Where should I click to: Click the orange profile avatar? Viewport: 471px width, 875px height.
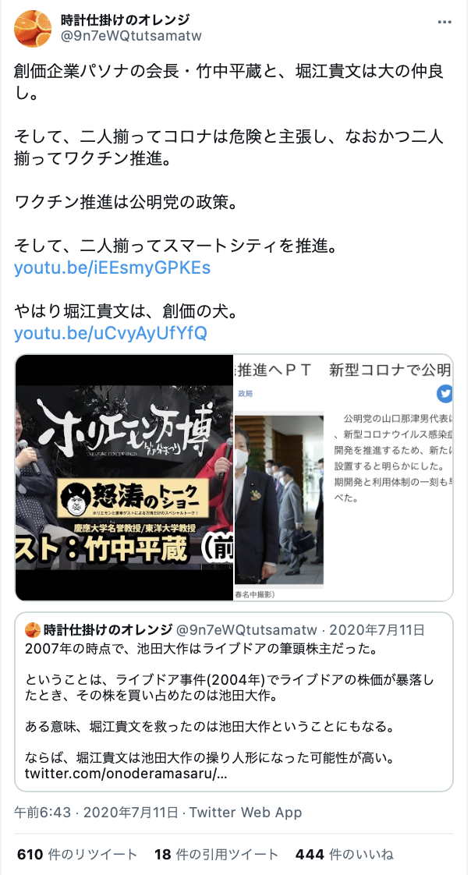(x=33, y=28)
